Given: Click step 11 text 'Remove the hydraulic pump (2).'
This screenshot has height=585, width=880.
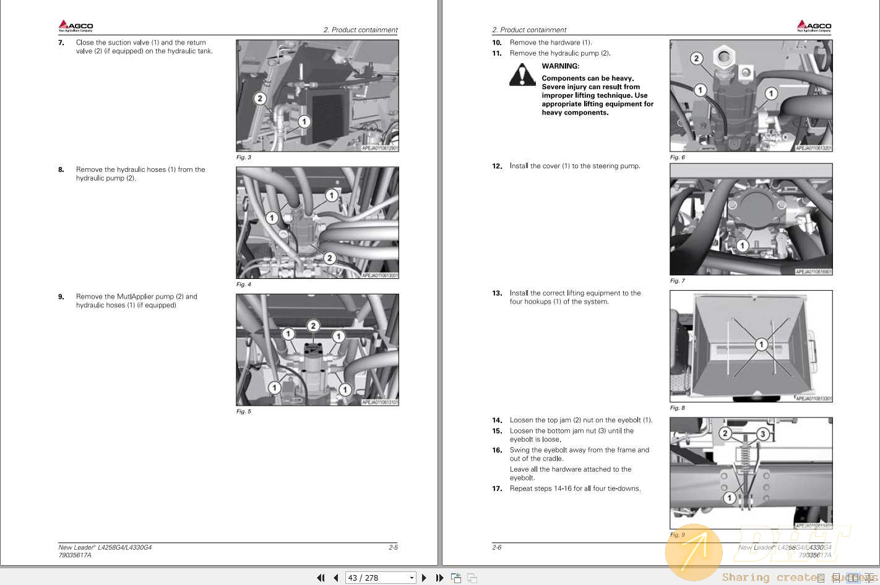Looking at the screenshot, I should point(560,53).
